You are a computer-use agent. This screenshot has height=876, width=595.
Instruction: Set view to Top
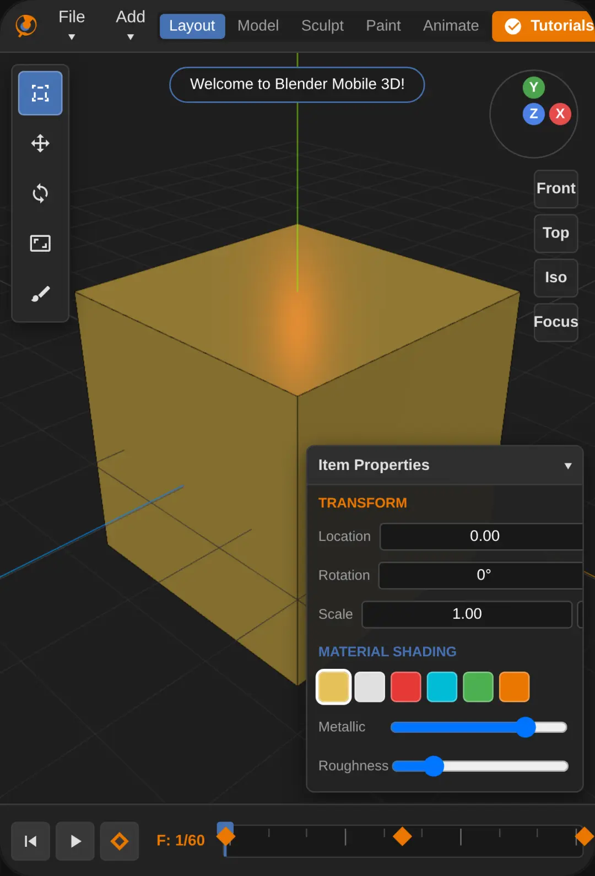[556, 233]
